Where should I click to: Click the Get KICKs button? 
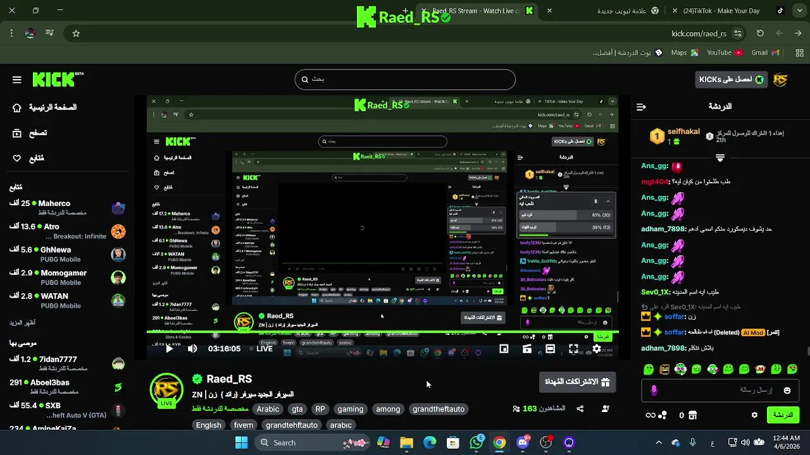[731, 80]
